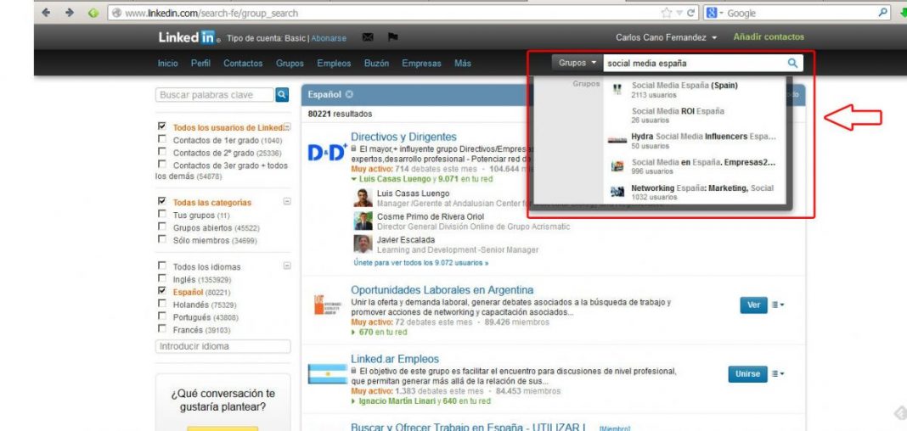Open the Contactos menu item
907x431 pixels.
pos(243,64)
